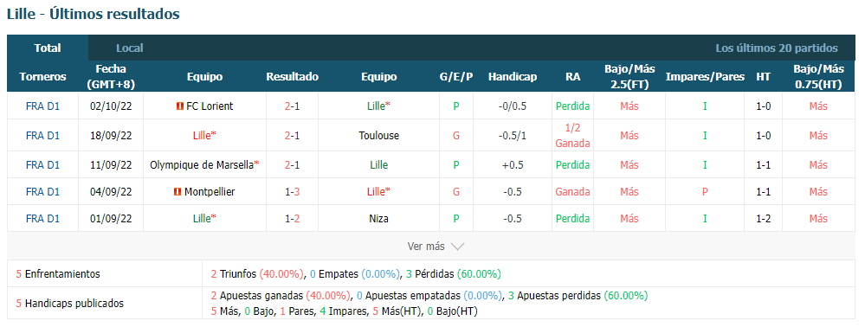This screenshot has height=327, width=865.
Task: Select the 1/2 Ganada RA cell
Action: click(573, 136)
